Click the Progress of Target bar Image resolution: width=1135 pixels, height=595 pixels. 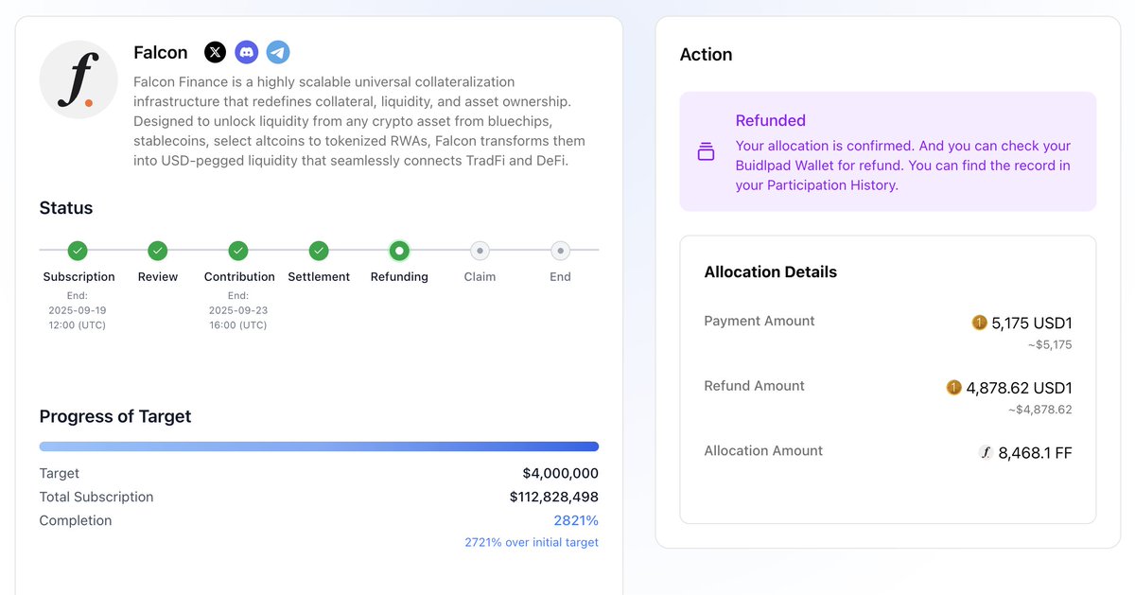point(319,446)
